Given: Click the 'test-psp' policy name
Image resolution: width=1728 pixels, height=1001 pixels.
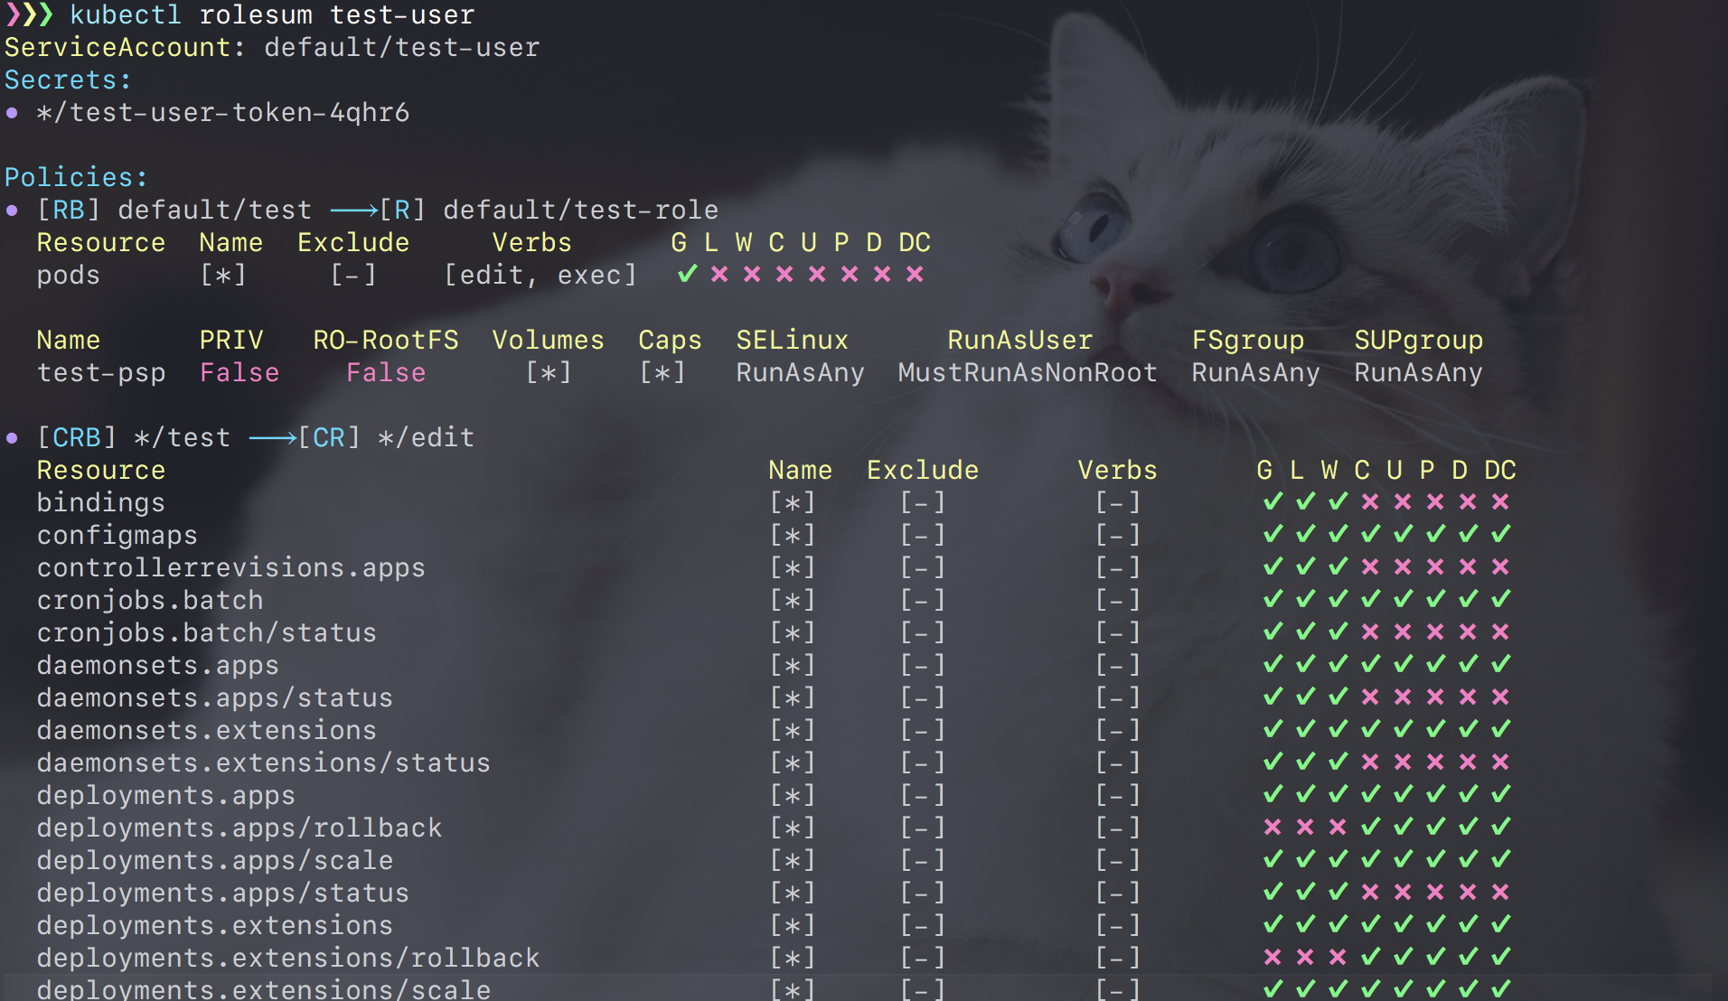Looking at the screenshot, I should (x=101, y=373).
